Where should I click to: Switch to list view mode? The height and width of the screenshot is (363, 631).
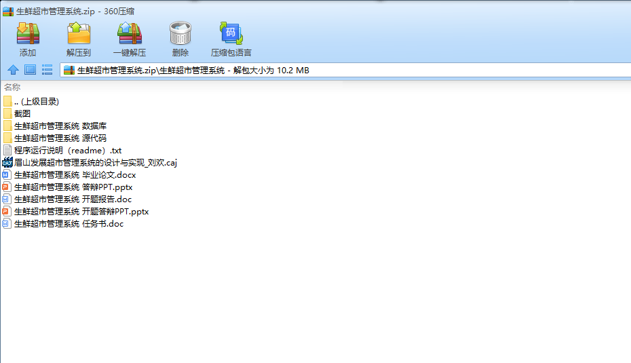point(47,70)
